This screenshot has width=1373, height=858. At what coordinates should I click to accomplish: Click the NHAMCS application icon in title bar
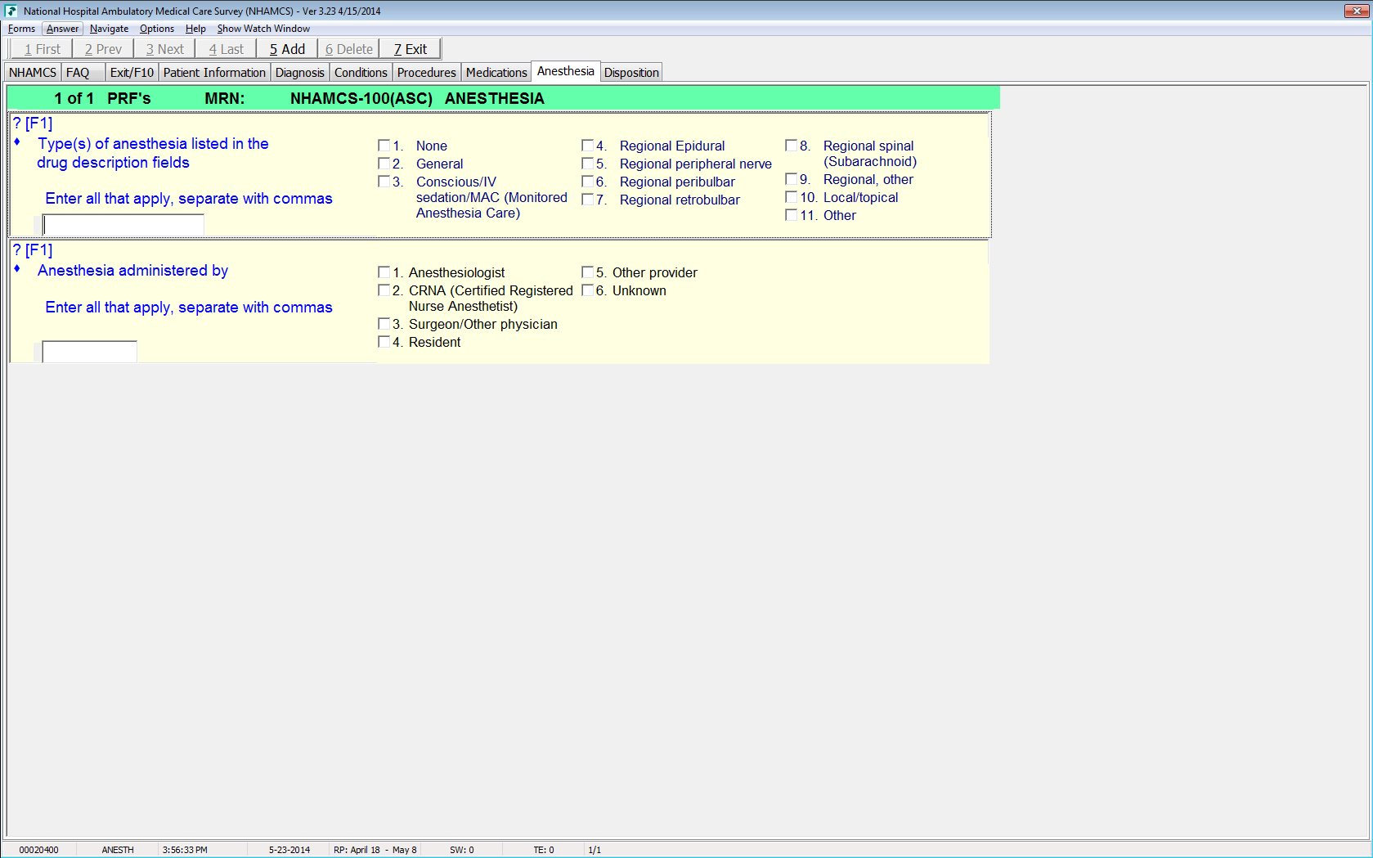(x=11, y=11)
